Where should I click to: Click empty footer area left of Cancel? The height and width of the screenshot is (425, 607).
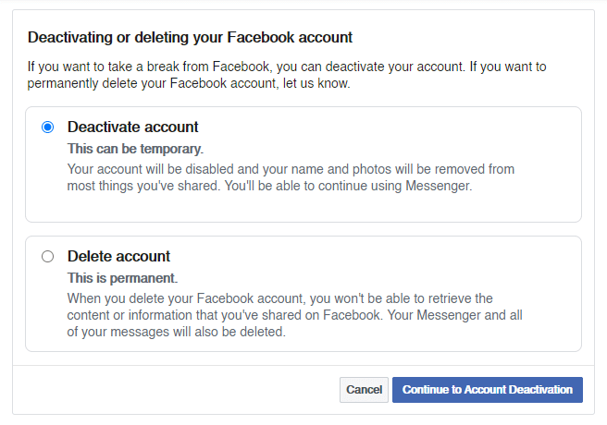pos(174,390)
